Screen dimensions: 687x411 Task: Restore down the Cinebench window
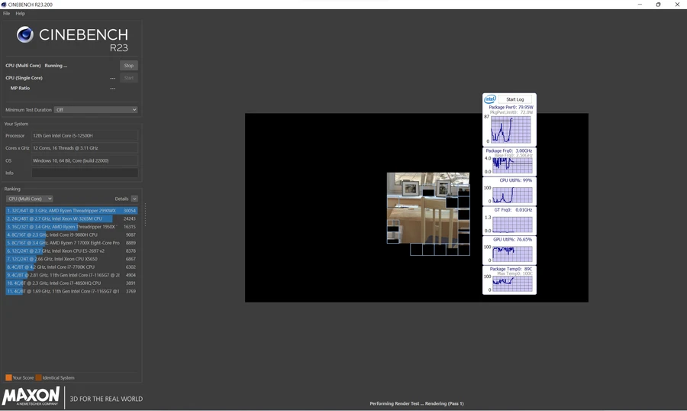point(658,5)
